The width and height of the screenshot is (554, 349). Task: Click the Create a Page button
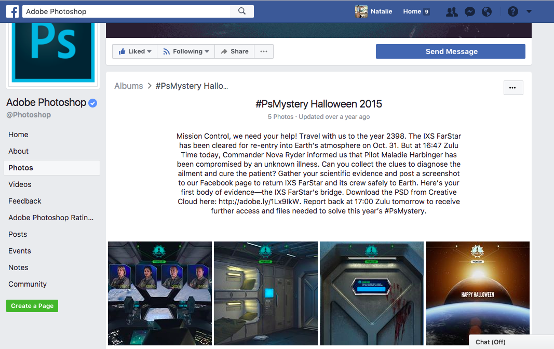32,306
